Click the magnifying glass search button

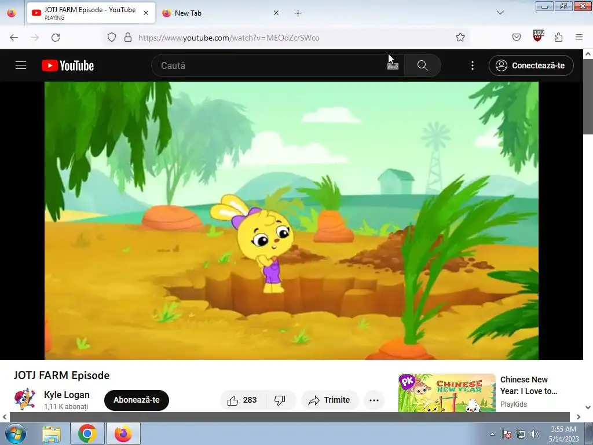[422, 65]
